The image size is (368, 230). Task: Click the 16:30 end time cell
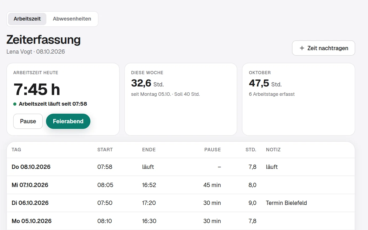[149, 221]
